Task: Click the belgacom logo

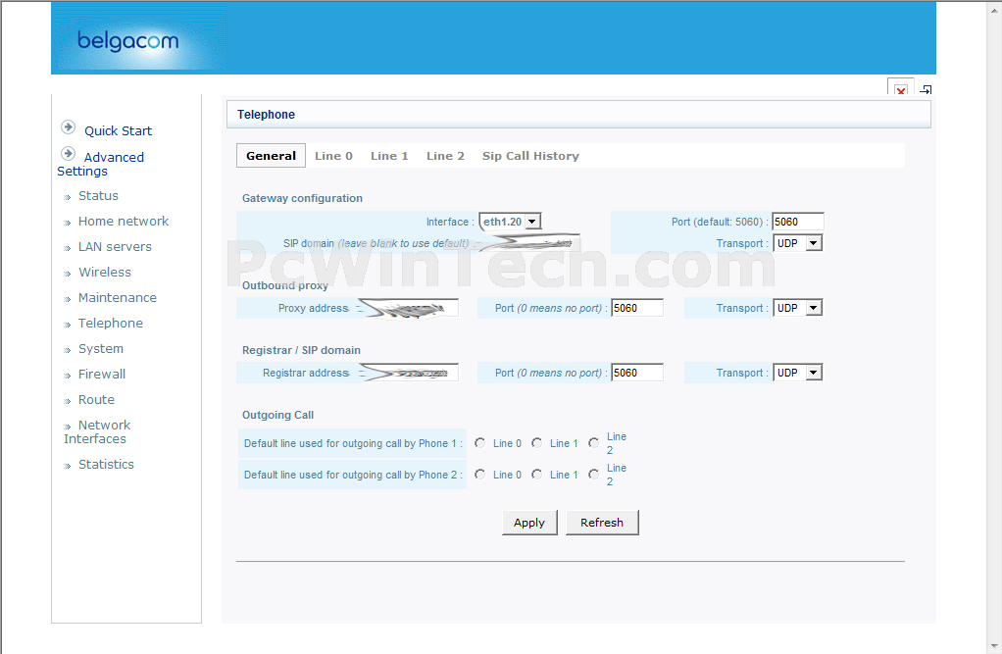Action: (x=127, y=41)
